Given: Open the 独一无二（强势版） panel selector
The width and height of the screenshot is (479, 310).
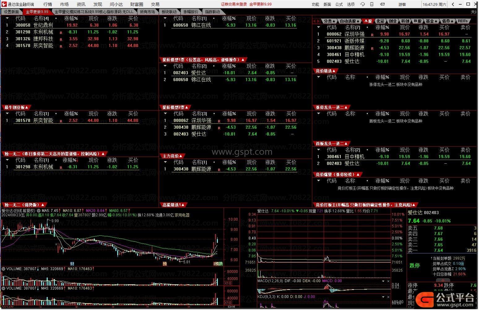Looking at the screenshot, I should click(24, 205).
